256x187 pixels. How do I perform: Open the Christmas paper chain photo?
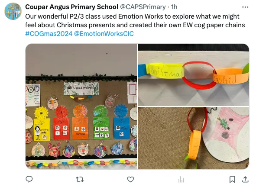(x=194, y=75)
